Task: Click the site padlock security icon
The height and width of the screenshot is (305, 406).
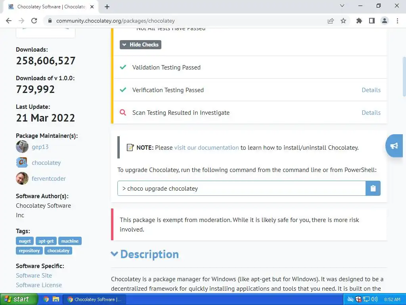Action: coord(50,21)
